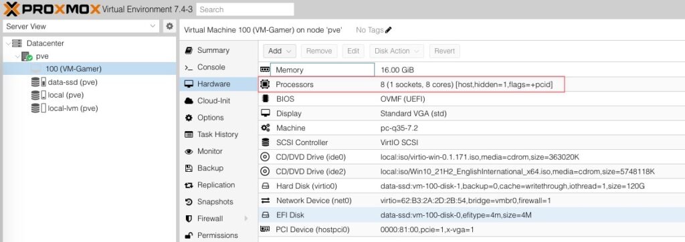Screen dimensions: 685x242
Task: Click the data-ssd storage icon
Action: (x=38, y=82)
